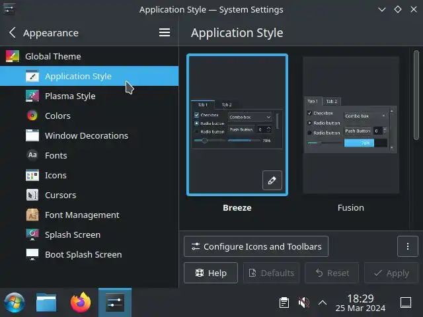Click the Reset button
The height and width of the screenshot is (317, 423).
(332, 273)
